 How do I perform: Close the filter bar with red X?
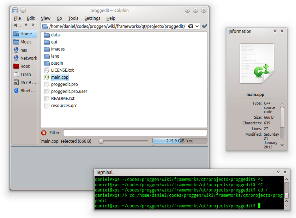[44, 133]
